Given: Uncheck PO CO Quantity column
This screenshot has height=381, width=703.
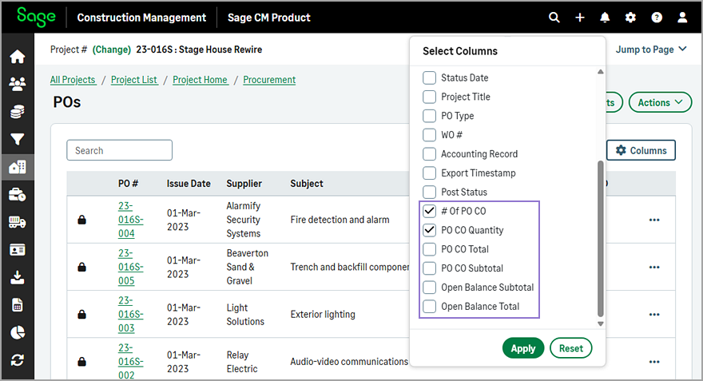Looking at the screenshot, I should coord(429,230).
